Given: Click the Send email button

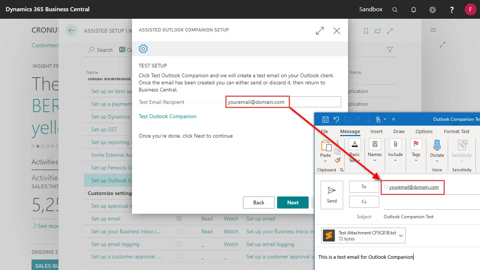Looking at the screenshot, I should click(x=332, y=195).
